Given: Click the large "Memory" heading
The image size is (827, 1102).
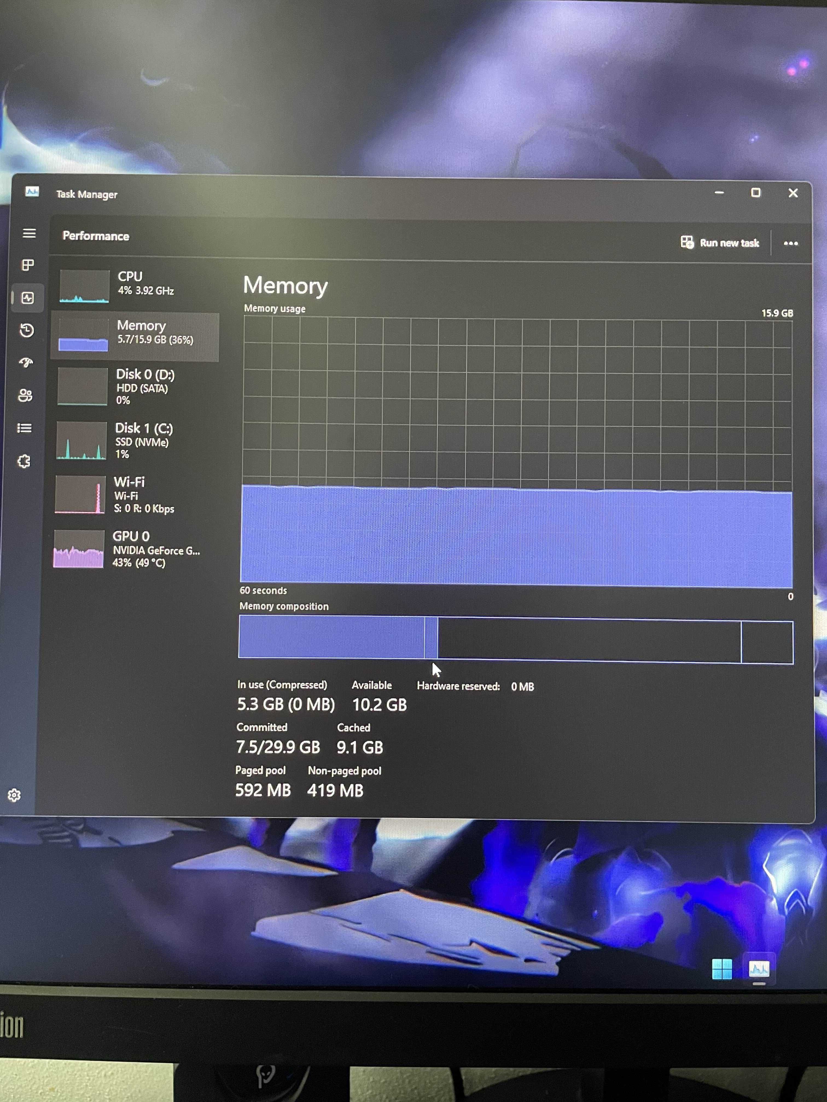Looking at the screenshot, I should [x=285, y=285].
